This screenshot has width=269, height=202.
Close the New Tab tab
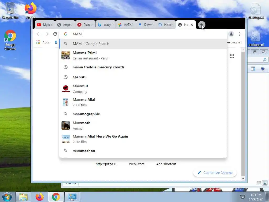192,25
